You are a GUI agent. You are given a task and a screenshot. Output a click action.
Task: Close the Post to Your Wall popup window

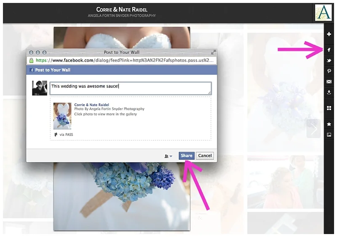pos(31,53)
